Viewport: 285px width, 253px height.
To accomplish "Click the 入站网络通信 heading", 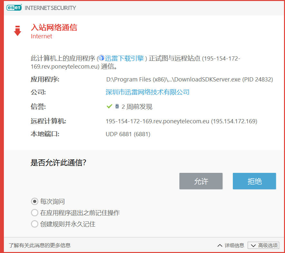I will pyautogui.click(x=55, y=28).
